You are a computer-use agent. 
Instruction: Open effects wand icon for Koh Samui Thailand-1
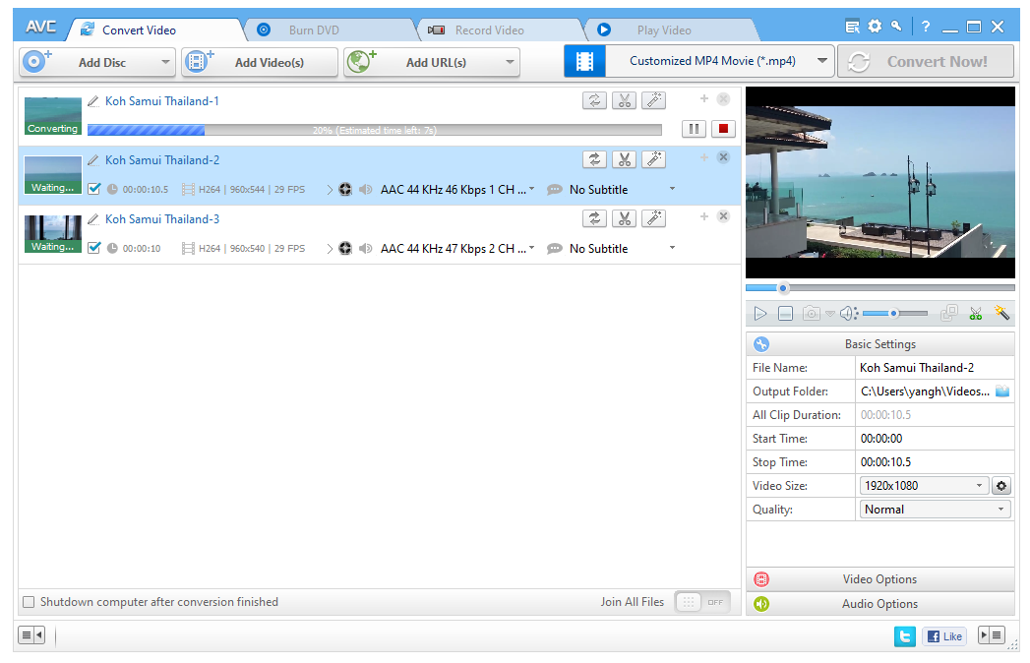coord(653,100)
